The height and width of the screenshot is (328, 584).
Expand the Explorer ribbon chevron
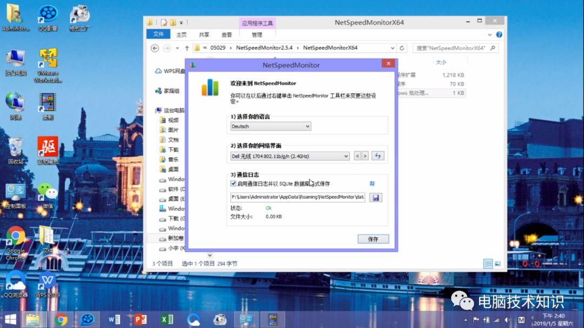pos(490,35)
